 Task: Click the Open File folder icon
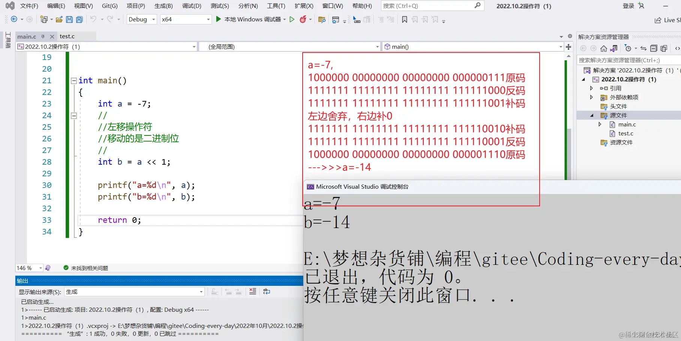click(59, 20)
